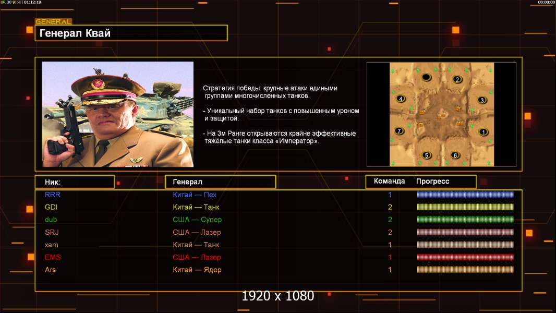Viewport: 556px width, 313px height.
Task: Click RRR's blue loading progress bar
Action: coord(465,195)
